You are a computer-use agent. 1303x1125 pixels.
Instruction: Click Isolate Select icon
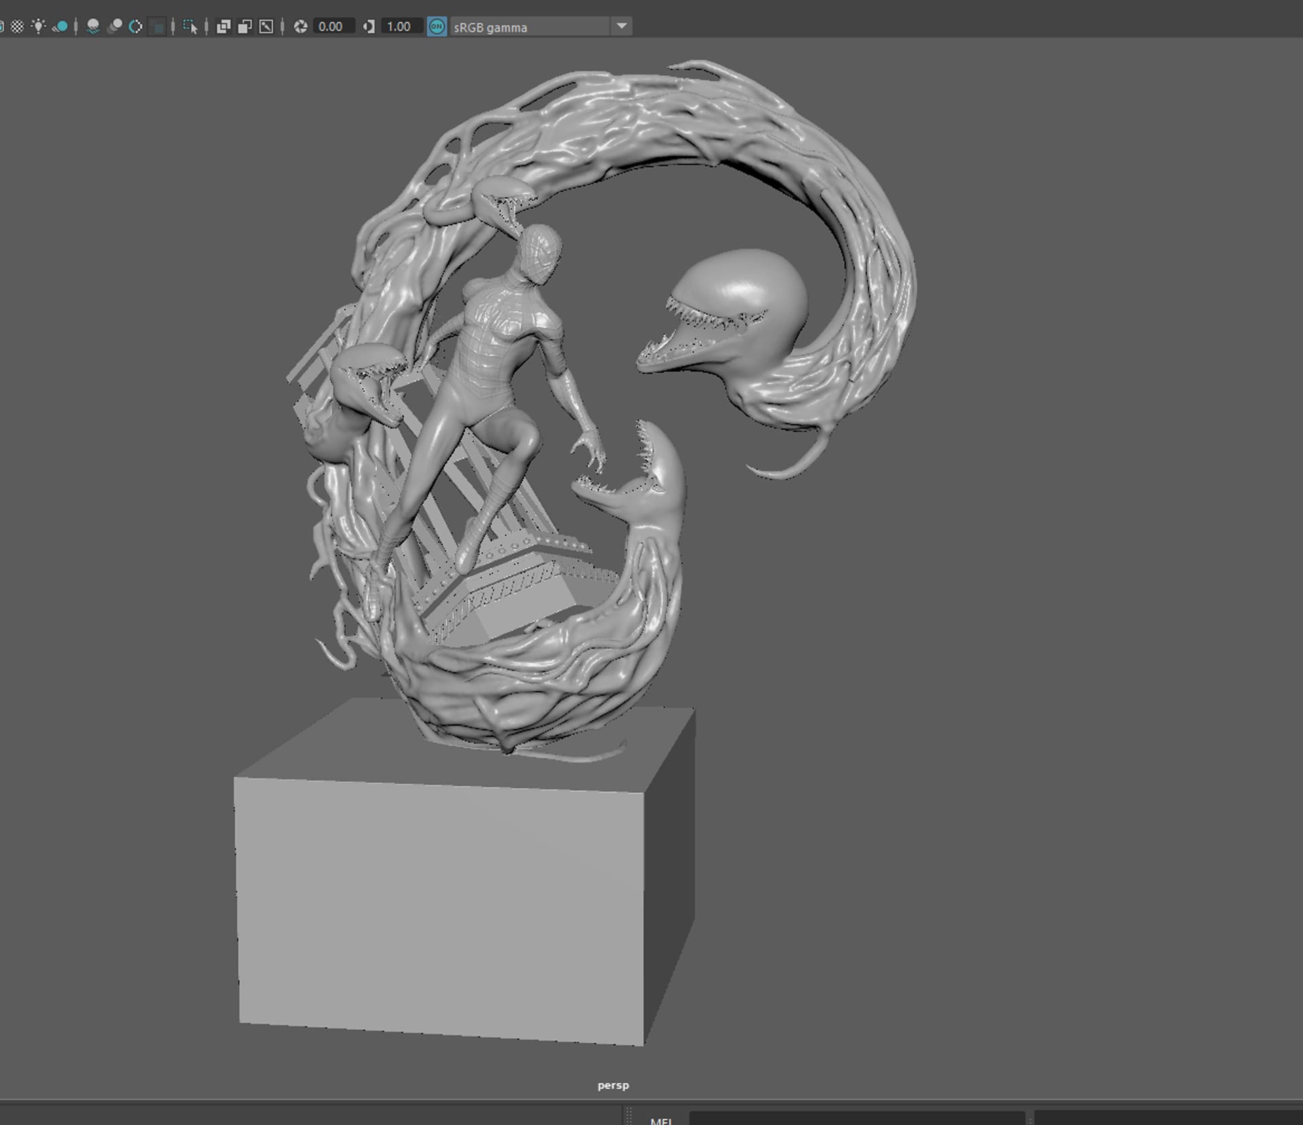[x=191, y=26]
